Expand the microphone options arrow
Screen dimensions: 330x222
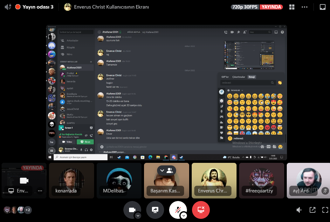(184, 215)
